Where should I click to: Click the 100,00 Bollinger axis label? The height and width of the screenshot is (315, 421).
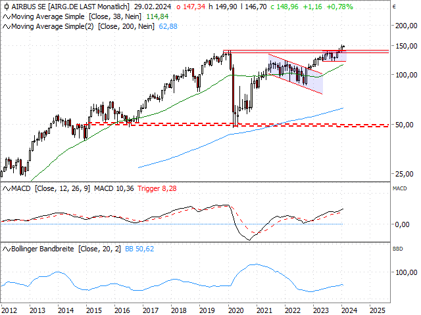(407, 272)
